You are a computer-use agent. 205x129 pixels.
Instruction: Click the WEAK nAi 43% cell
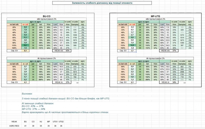pos(62,51)
